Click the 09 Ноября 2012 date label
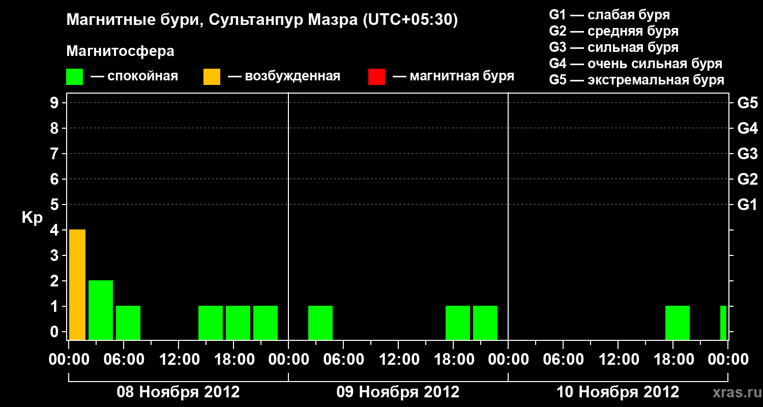Image resolution: width=763 pixels, height=407 pixels. [398, 392]
